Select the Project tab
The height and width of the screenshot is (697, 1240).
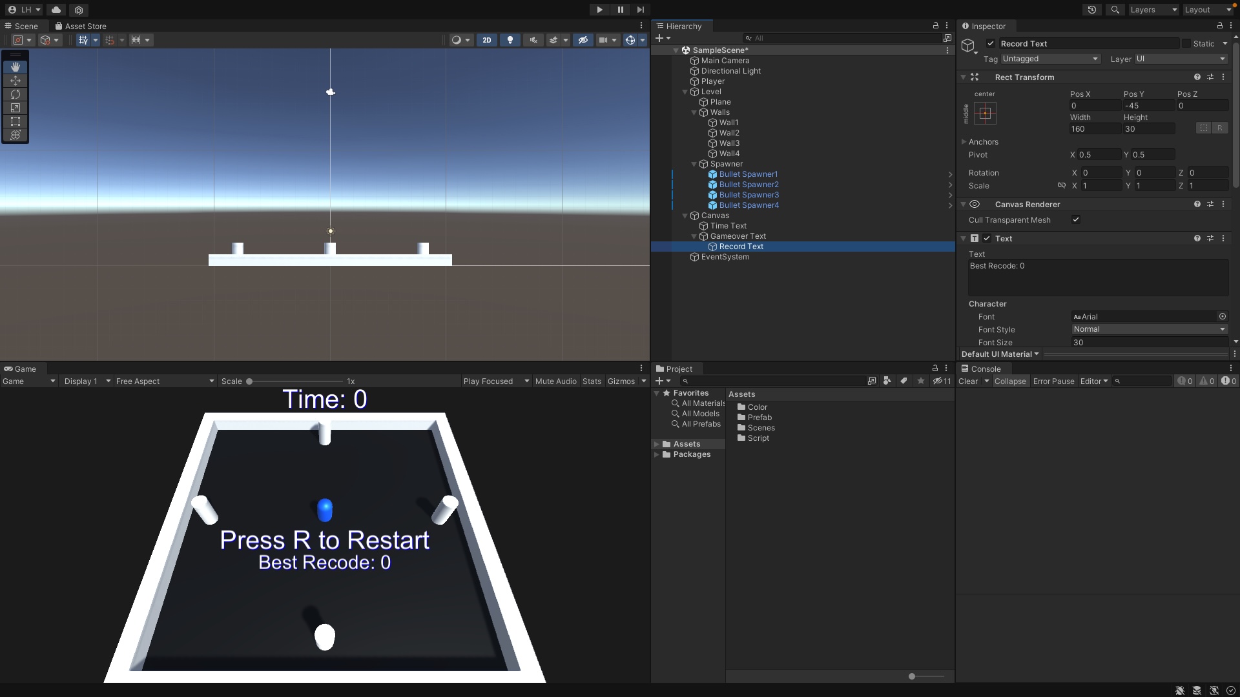pyautogui.click(x=674, y=369)
